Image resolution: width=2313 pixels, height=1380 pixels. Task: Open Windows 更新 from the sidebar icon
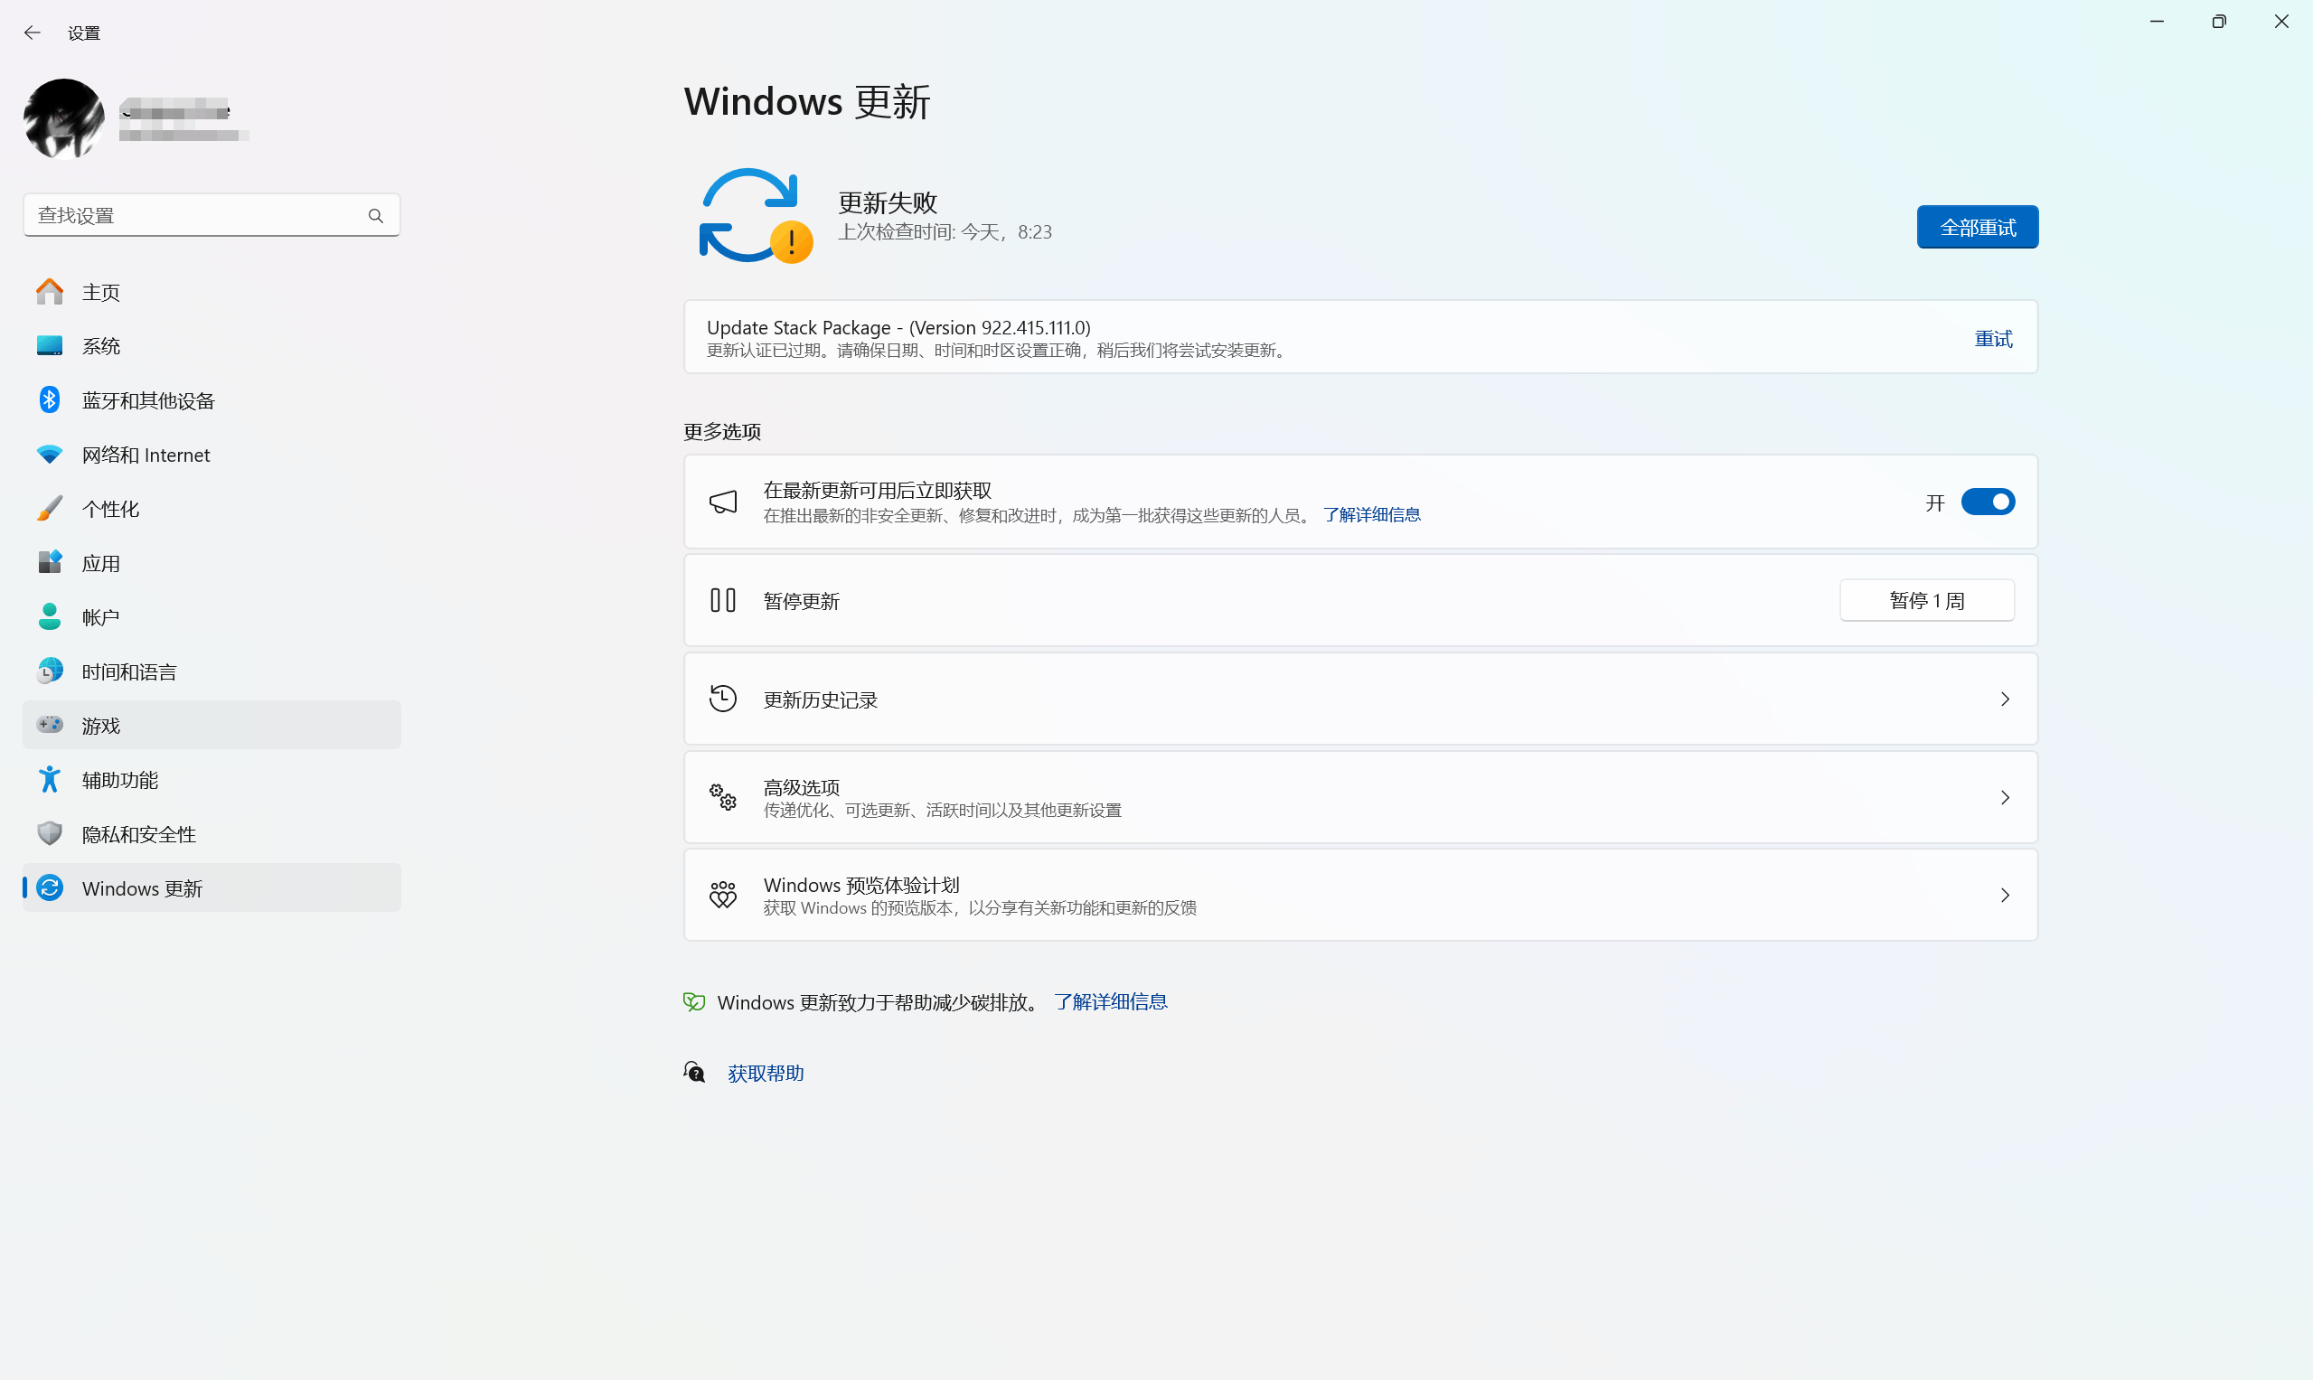[x=50, y=888]
